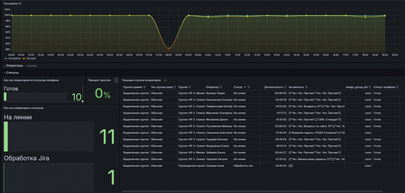Click info icon beside Текущие статусы операторов
Image resolution: width=405 pixels, height=193 pixels.
[165, 80]
